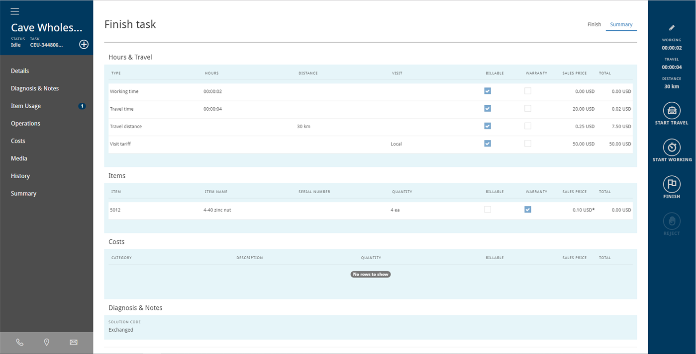
Task: Select the phone icon in the sidebar footer
Action: [19, 342]
